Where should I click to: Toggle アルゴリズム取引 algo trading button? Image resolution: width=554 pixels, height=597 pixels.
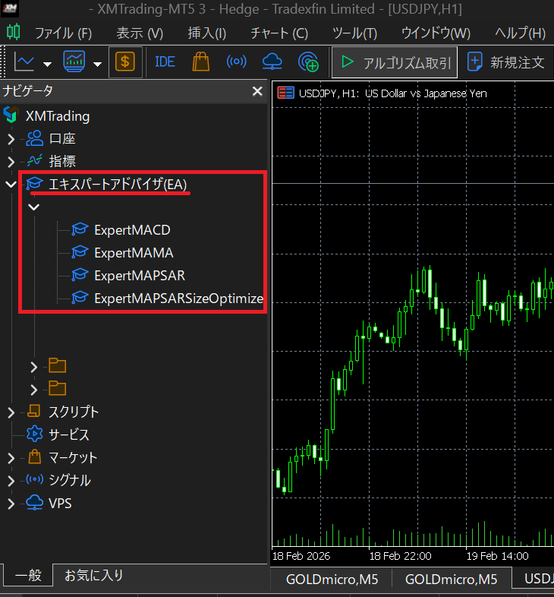[x=395, y=62]
